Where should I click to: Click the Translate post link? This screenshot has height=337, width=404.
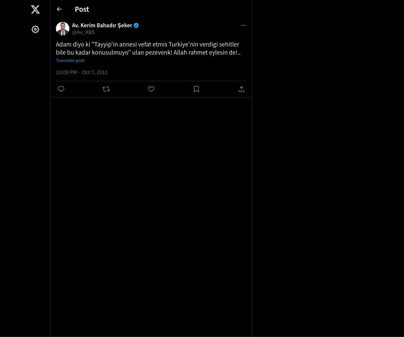tap(70, 61)
